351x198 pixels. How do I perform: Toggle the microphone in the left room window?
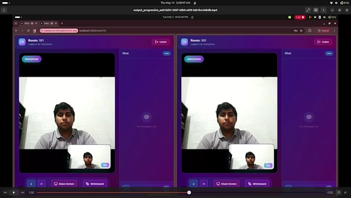tap(31, 184)
